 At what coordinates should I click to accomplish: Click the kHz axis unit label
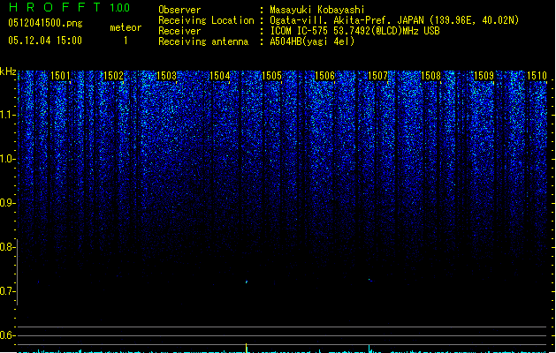(8, 71)
